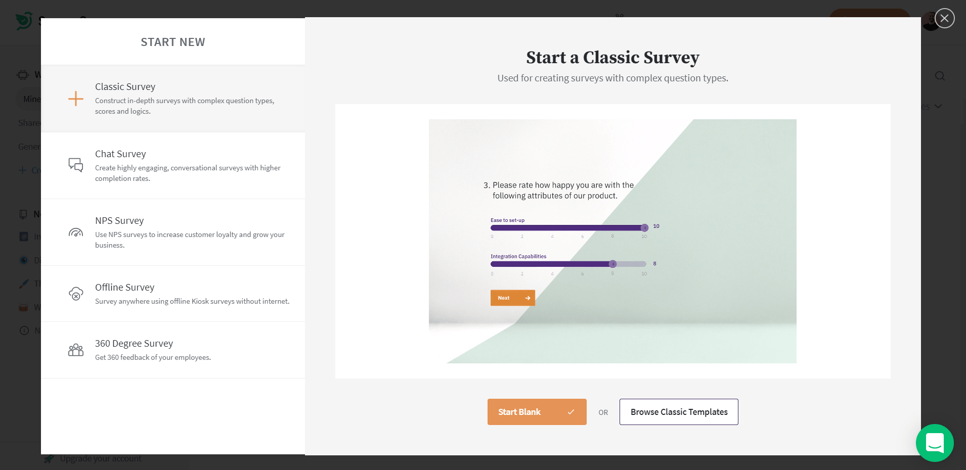Expand the dropdown chevron below the search icon
966x470 pixels.
tap(938, 106)
